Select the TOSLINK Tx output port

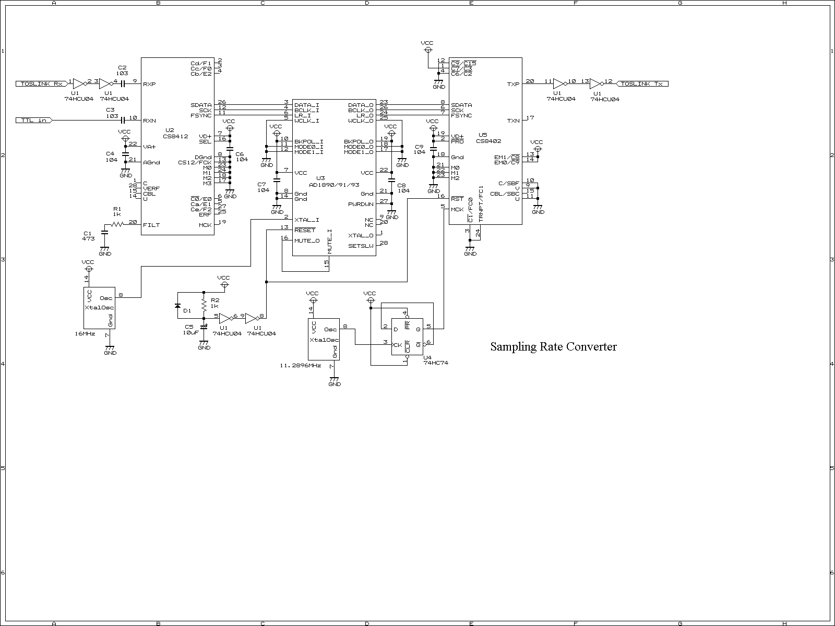[643, 83]
